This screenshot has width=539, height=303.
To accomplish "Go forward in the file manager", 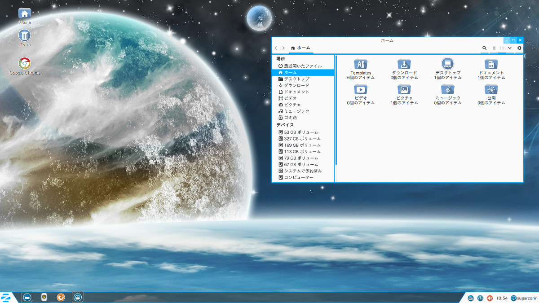I will 283,48.
